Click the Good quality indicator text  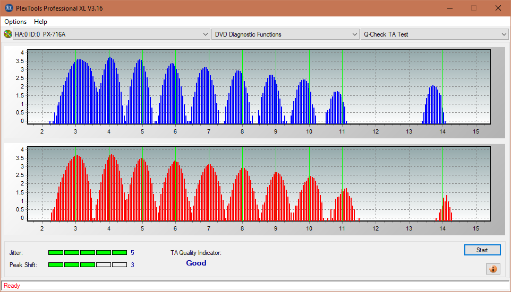196,263
